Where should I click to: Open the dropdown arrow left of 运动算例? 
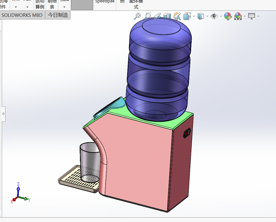27,7
